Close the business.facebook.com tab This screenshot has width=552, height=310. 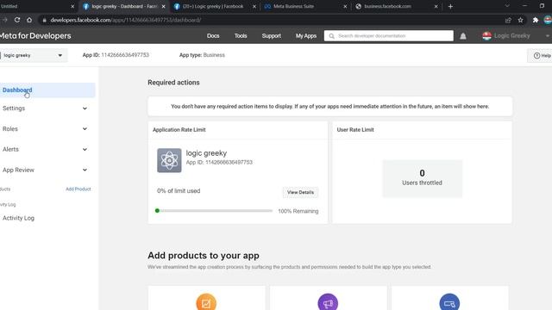coord(436,6)
